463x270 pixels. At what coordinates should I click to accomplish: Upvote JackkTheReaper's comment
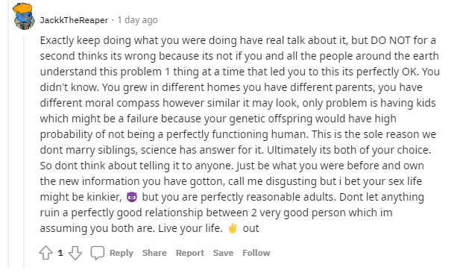(x=45, y=253)
